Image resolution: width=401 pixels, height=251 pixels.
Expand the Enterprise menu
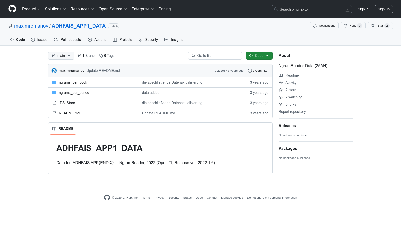tap(143, 9)
